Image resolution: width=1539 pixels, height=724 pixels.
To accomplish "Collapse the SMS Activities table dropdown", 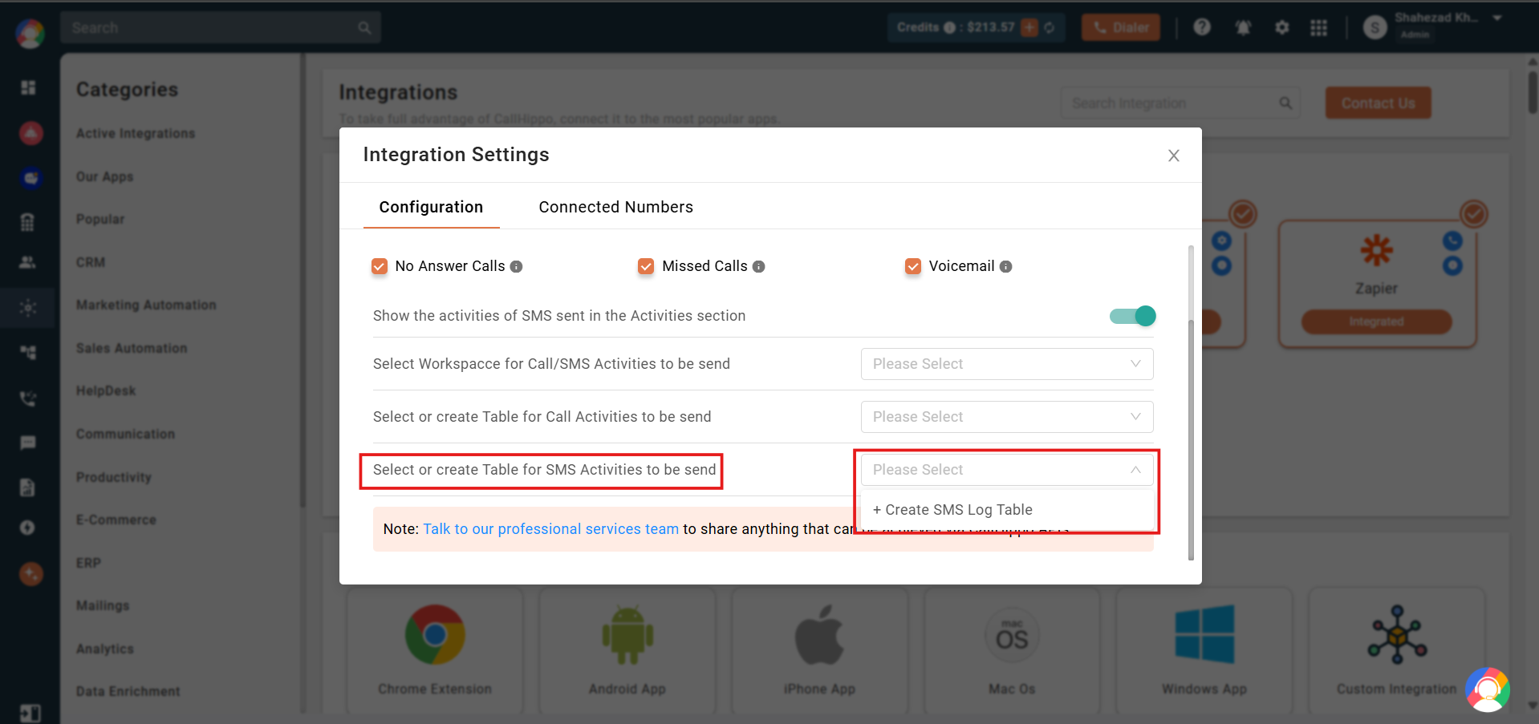I will point(1007,470).
